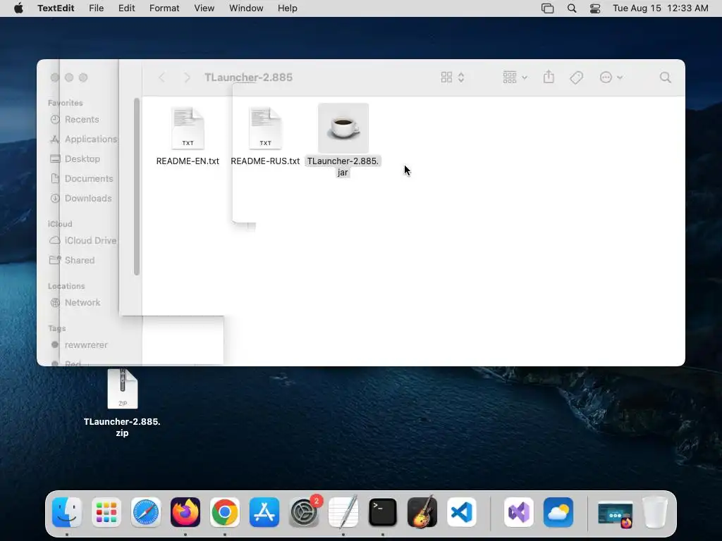
Task: Open Google Chrome from the Dock
Action: click(x=225, y=512)
